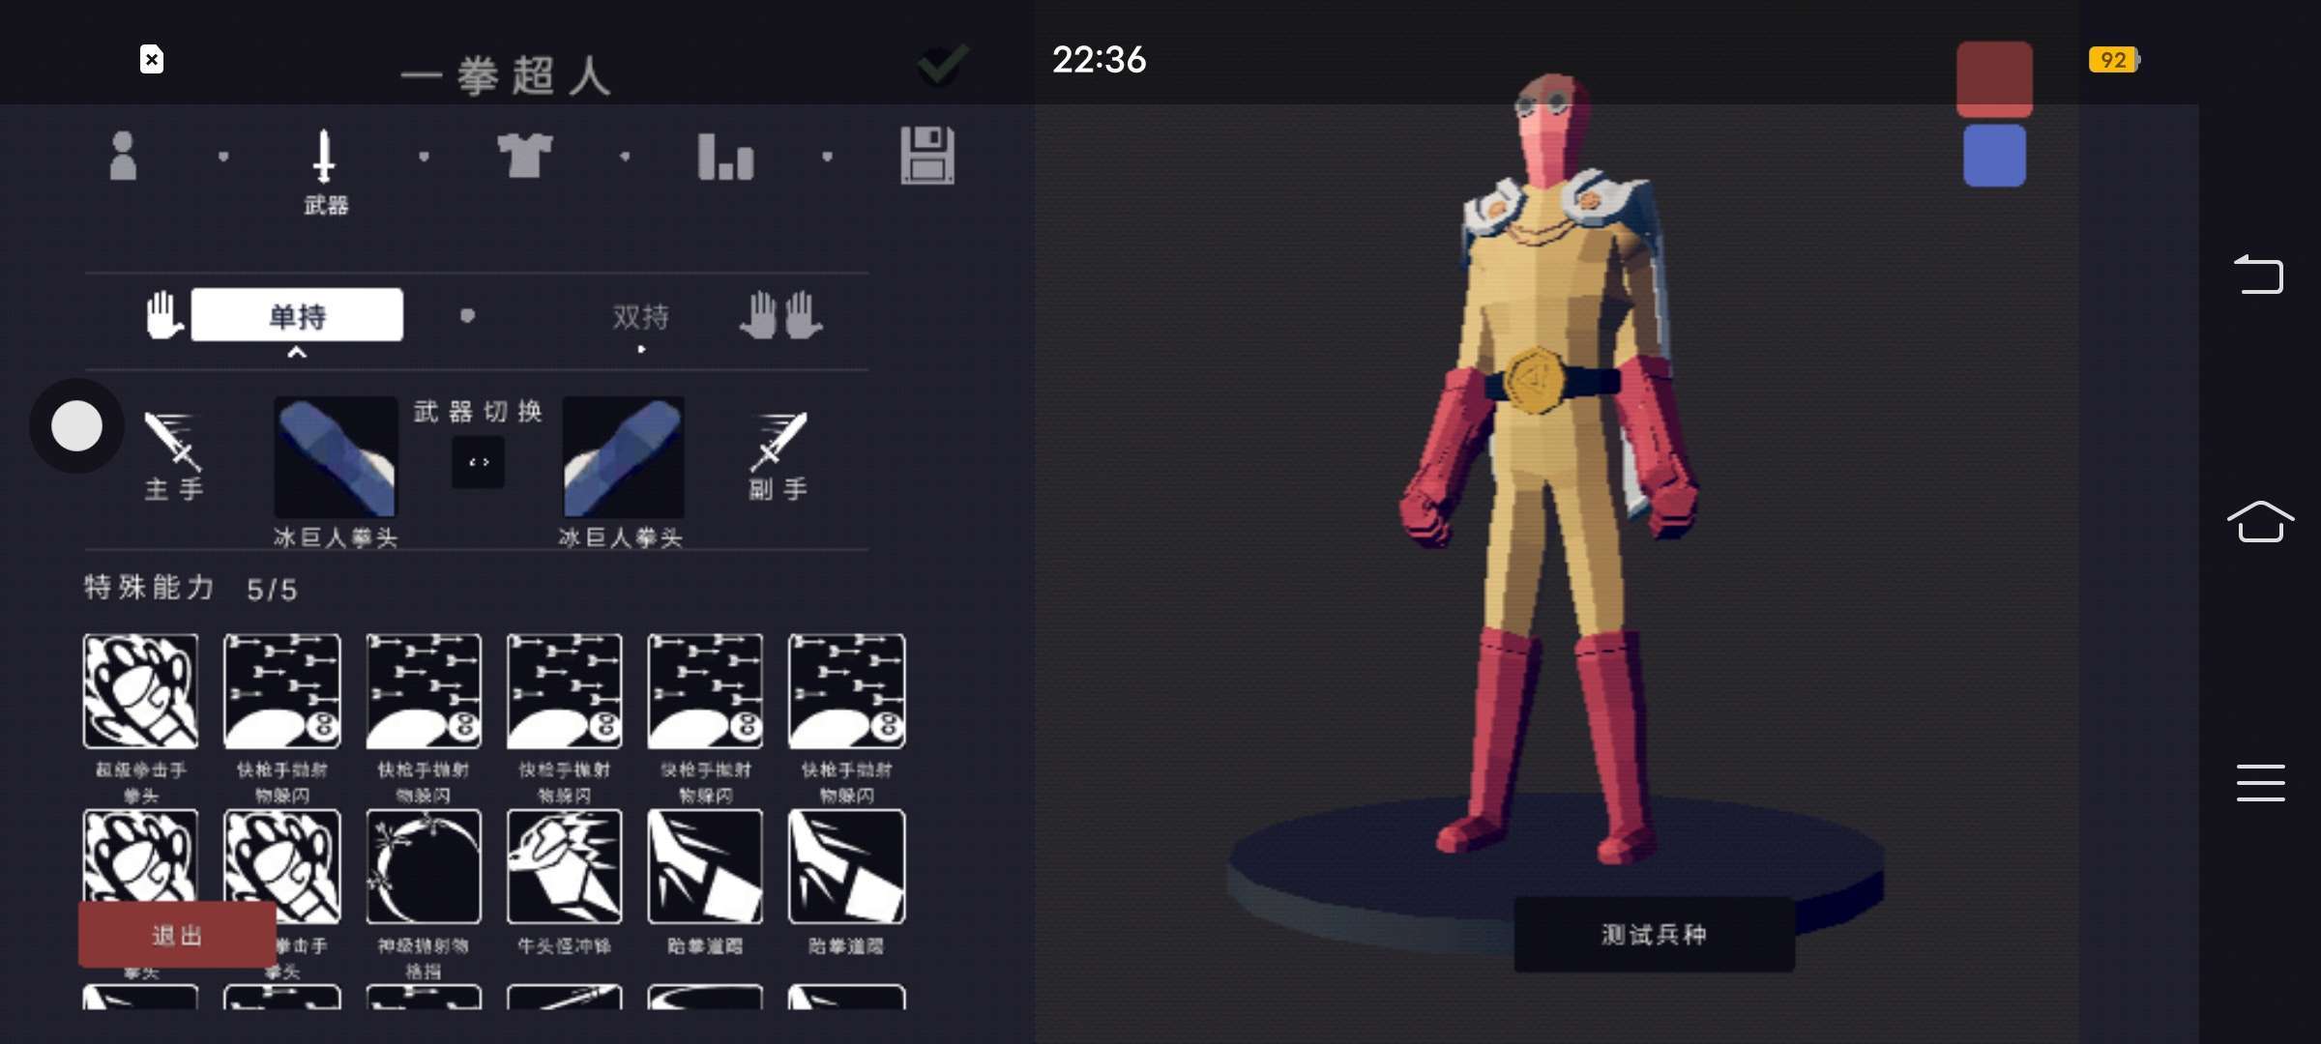2321x1044 pixels.
Task: Choose the super boxer fist ability icon
Action: [141, 691]
